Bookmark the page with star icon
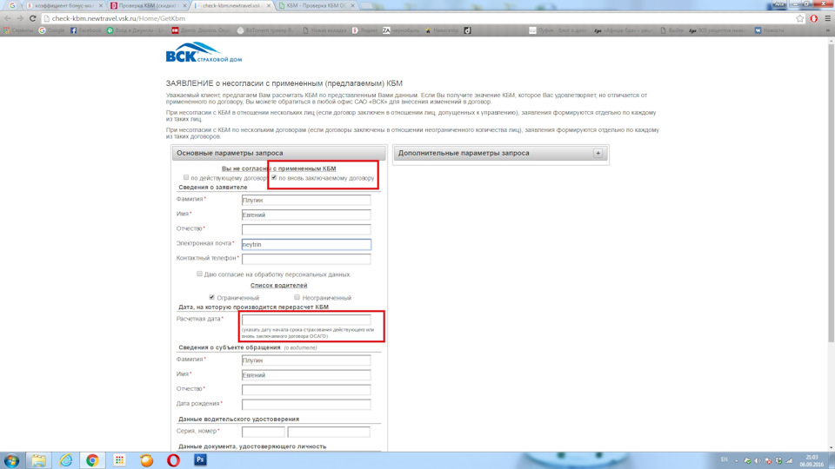Screen dimensions: 835x469 (x=800, y=18)
